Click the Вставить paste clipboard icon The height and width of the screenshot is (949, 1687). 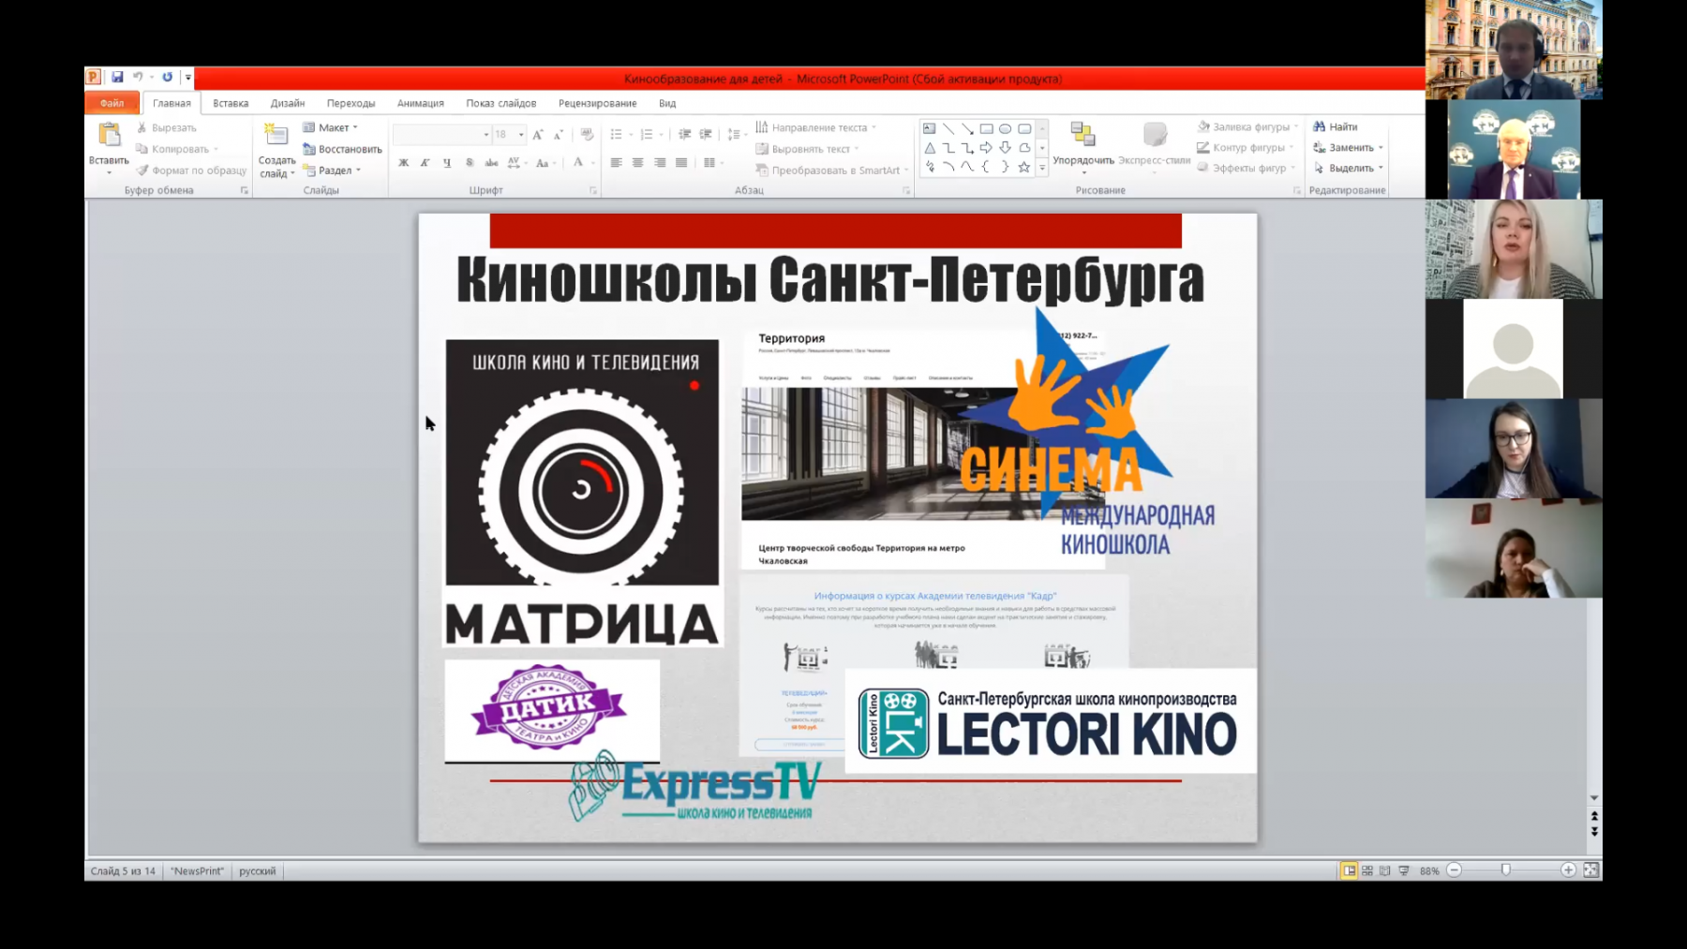pos(110,135)
